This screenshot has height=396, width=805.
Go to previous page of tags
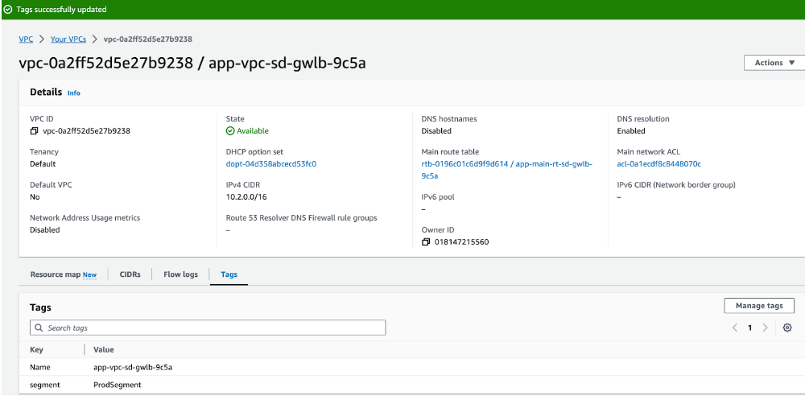point(734,328)
